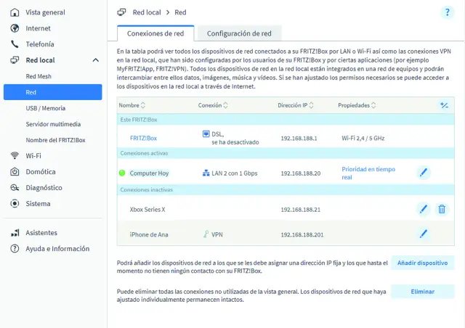Click the Internet globe icon
This screenshot has width=465, height=328.
pyautogui.click(x=15, y=28)
